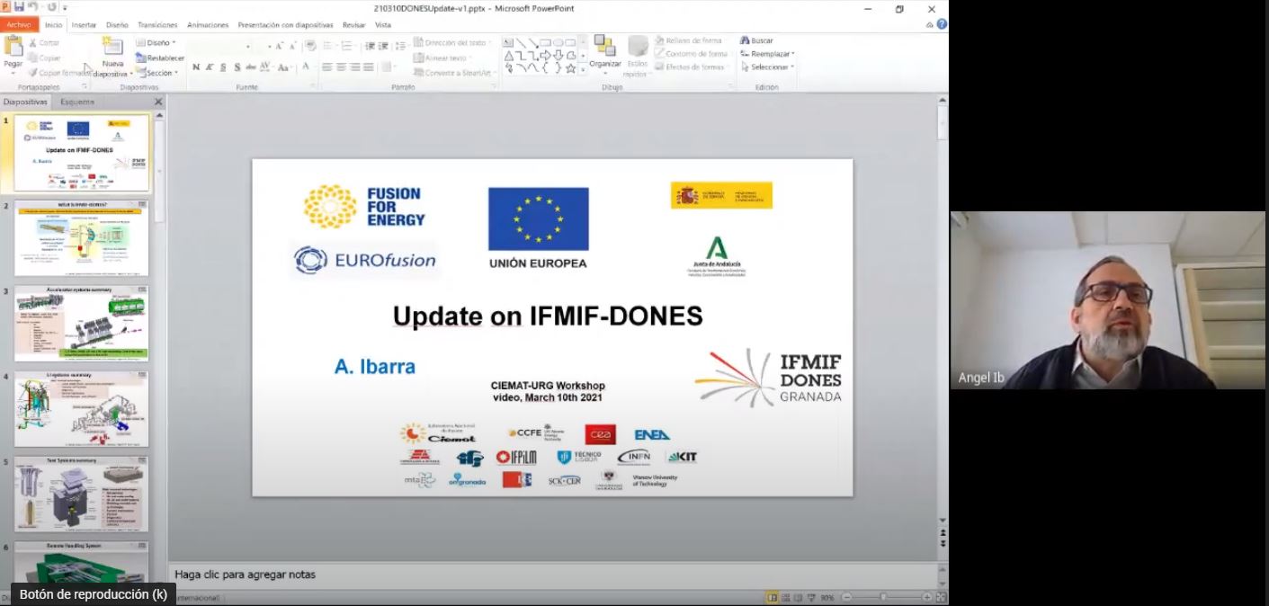Switch to slide sorter view icon
The image size is (1269, 606).
click(785, 598)
